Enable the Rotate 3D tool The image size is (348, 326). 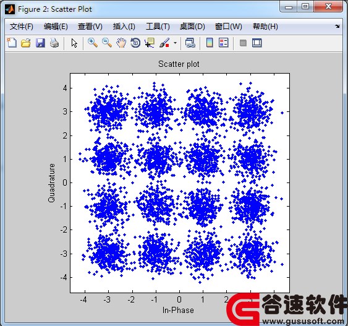(135, 43)
